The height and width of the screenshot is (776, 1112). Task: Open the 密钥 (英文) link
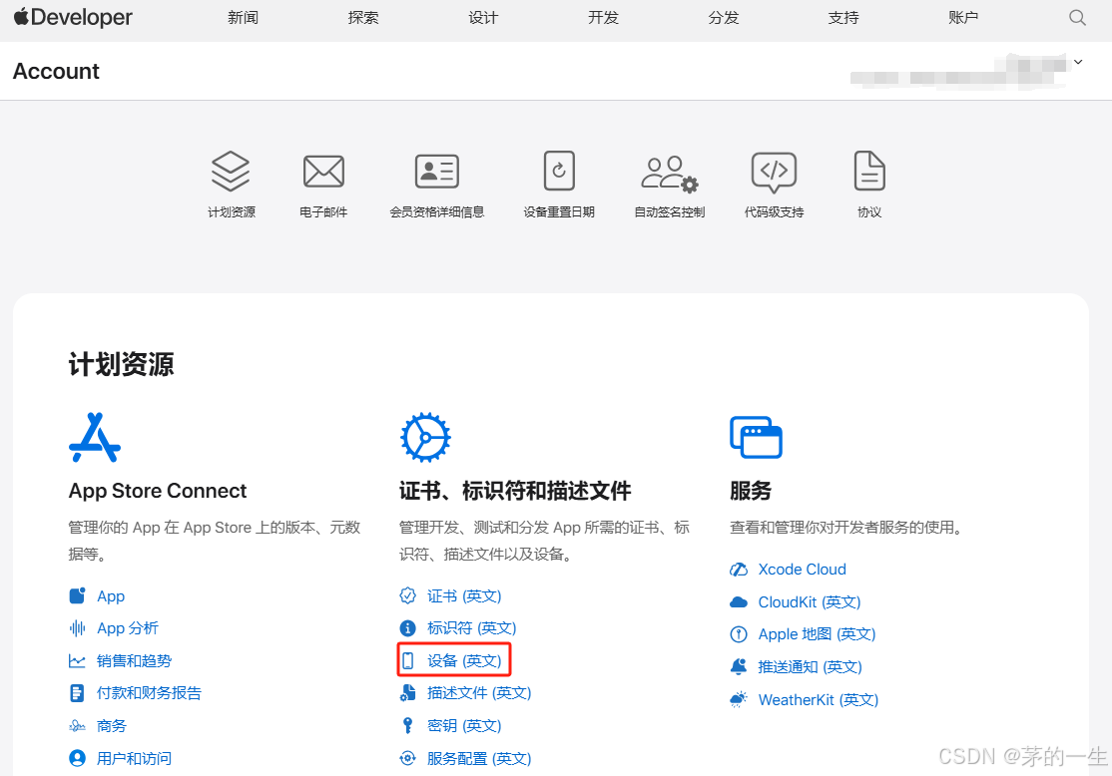pos(464,726)
